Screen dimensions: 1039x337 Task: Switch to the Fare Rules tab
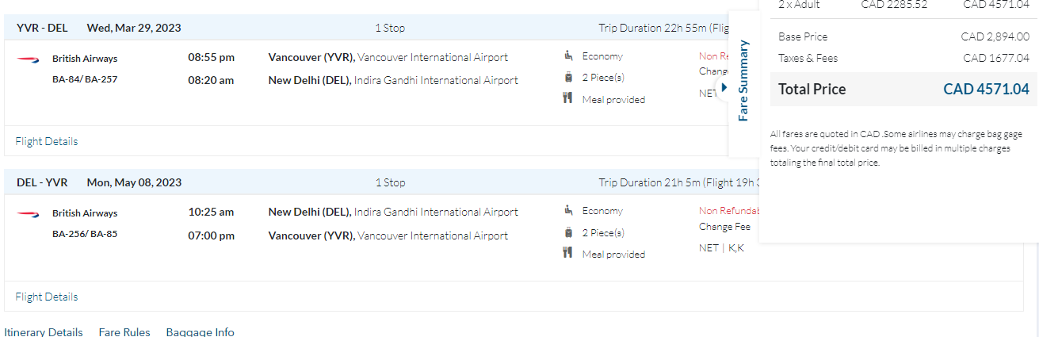(124, 331)
